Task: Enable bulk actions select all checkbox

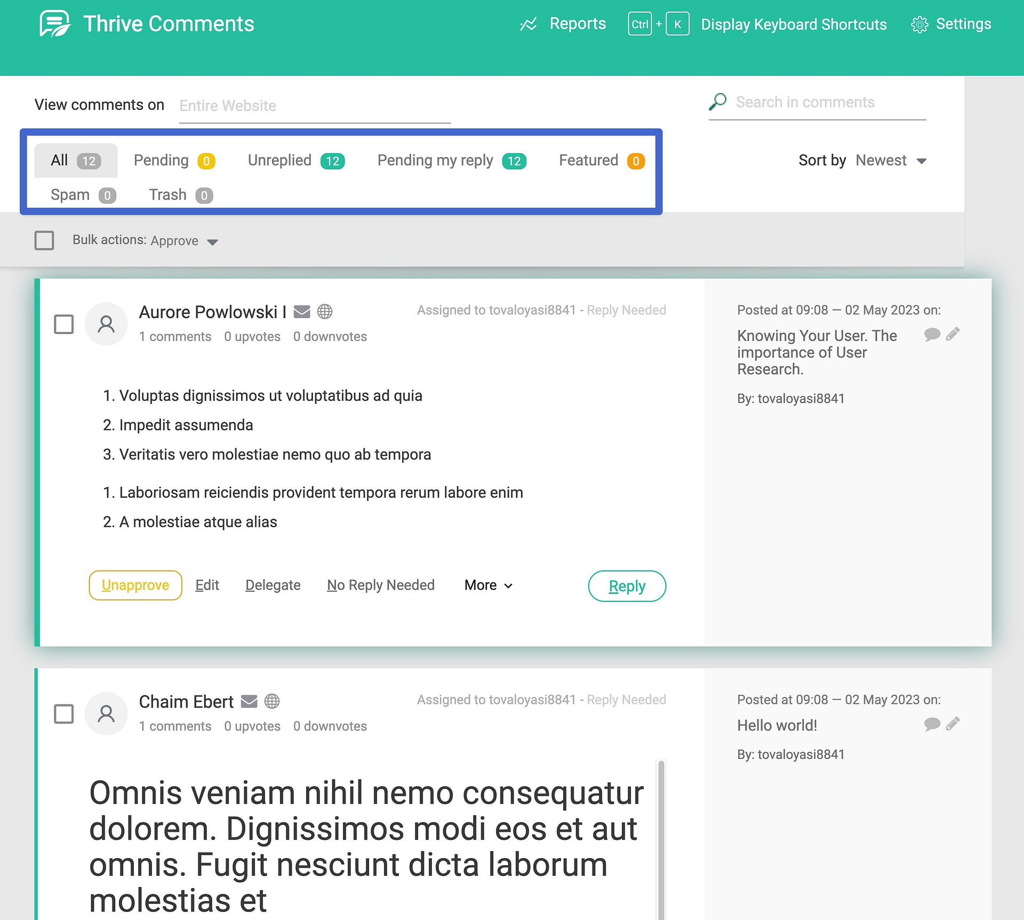Action: (45, 240)
